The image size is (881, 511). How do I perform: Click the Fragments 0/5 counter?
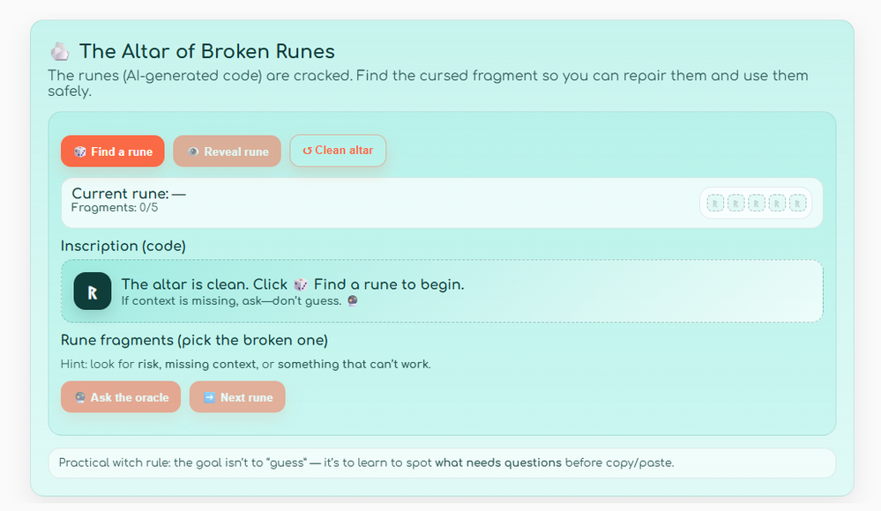[x=115, y=208]
